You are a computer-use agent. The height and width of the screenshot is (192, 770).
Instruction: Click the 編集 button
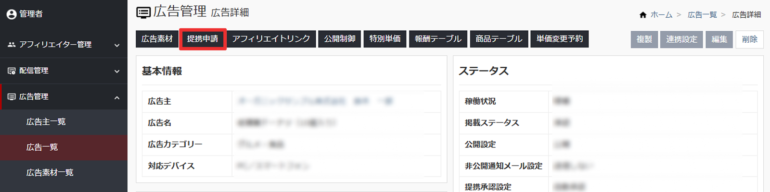coord(719,39)
